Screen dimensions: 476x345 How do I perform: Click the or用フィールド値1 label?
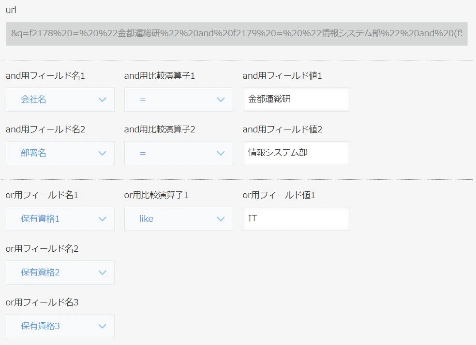coord(279,195)
